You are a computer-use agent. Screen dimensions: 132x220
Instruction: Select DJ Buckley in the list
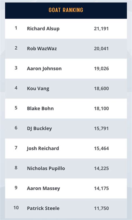40,129
